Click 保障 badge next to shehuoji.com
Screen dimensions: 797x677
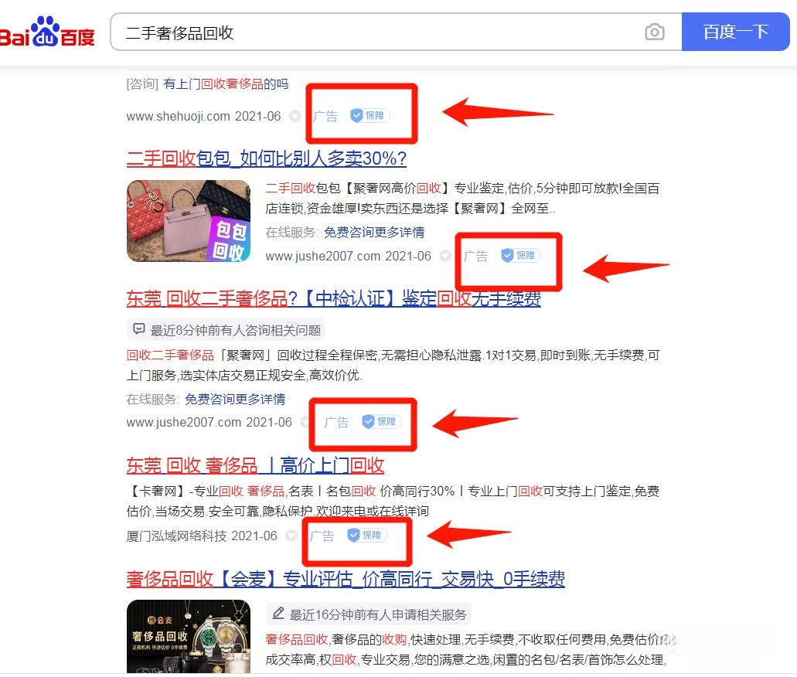(x=370, y=115)
